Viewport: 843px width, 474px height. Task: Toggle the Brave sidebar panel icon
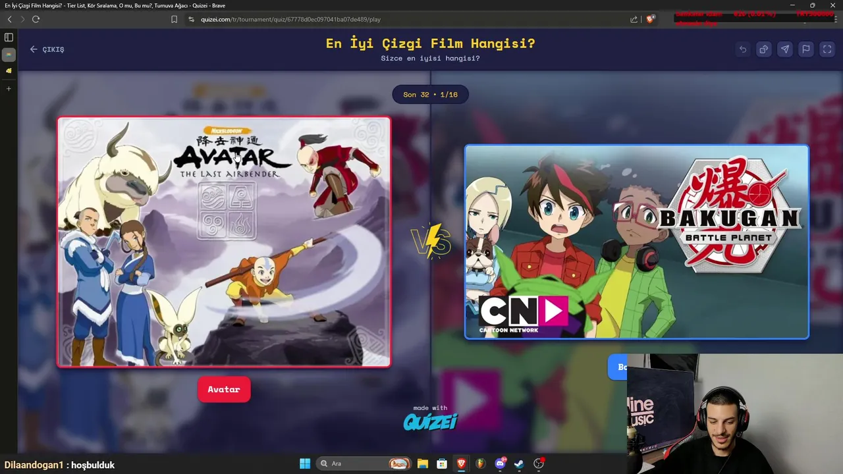tap(9, 38)
